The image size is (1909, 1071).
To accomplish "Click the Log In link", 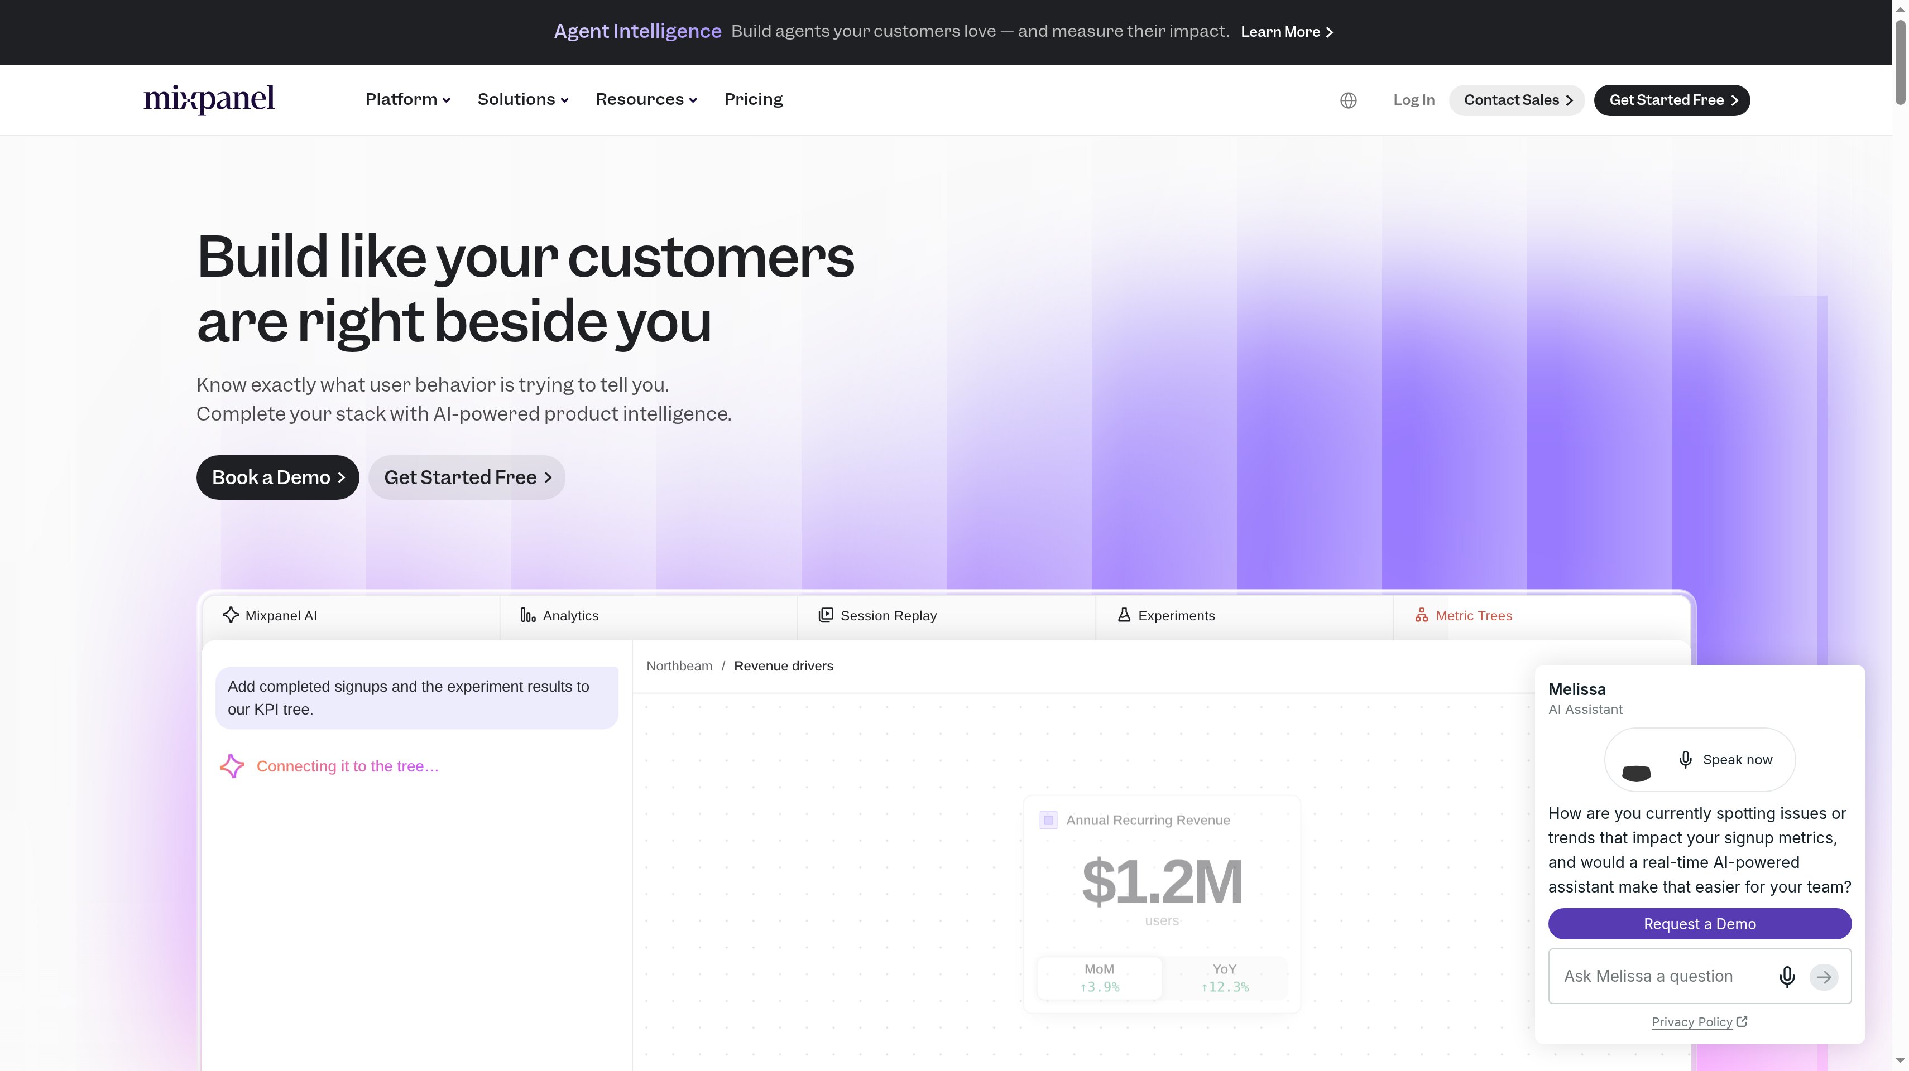I will [x=1413, y=100].
